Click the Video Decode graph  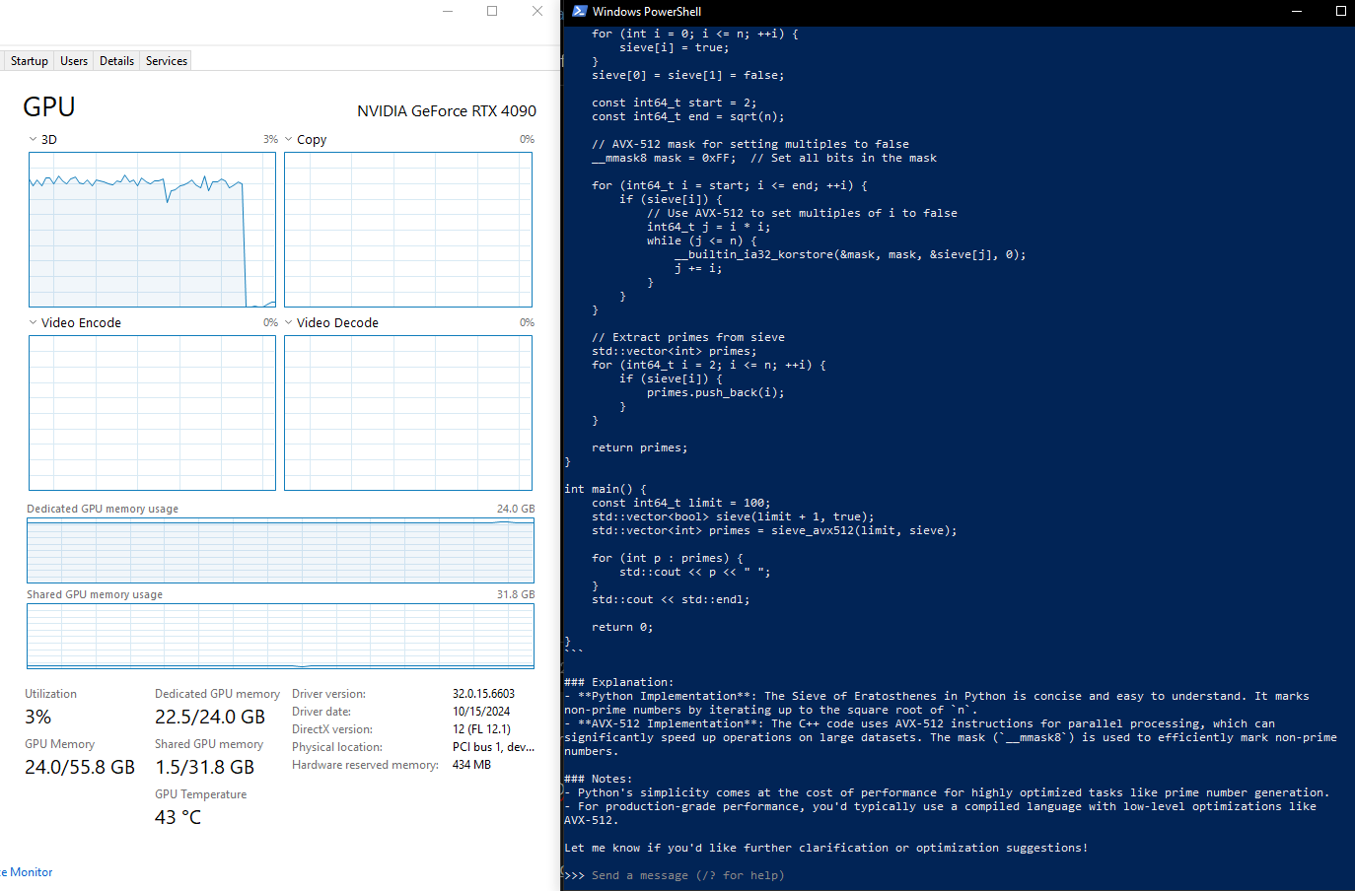click(x=408, y=413)
